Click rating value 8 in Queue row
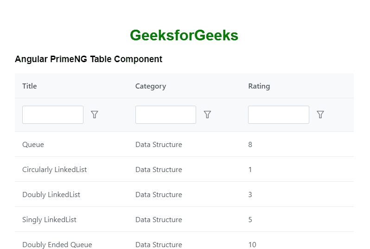The width and height of the screenshot is (370, 249). [x=250, y=145]
